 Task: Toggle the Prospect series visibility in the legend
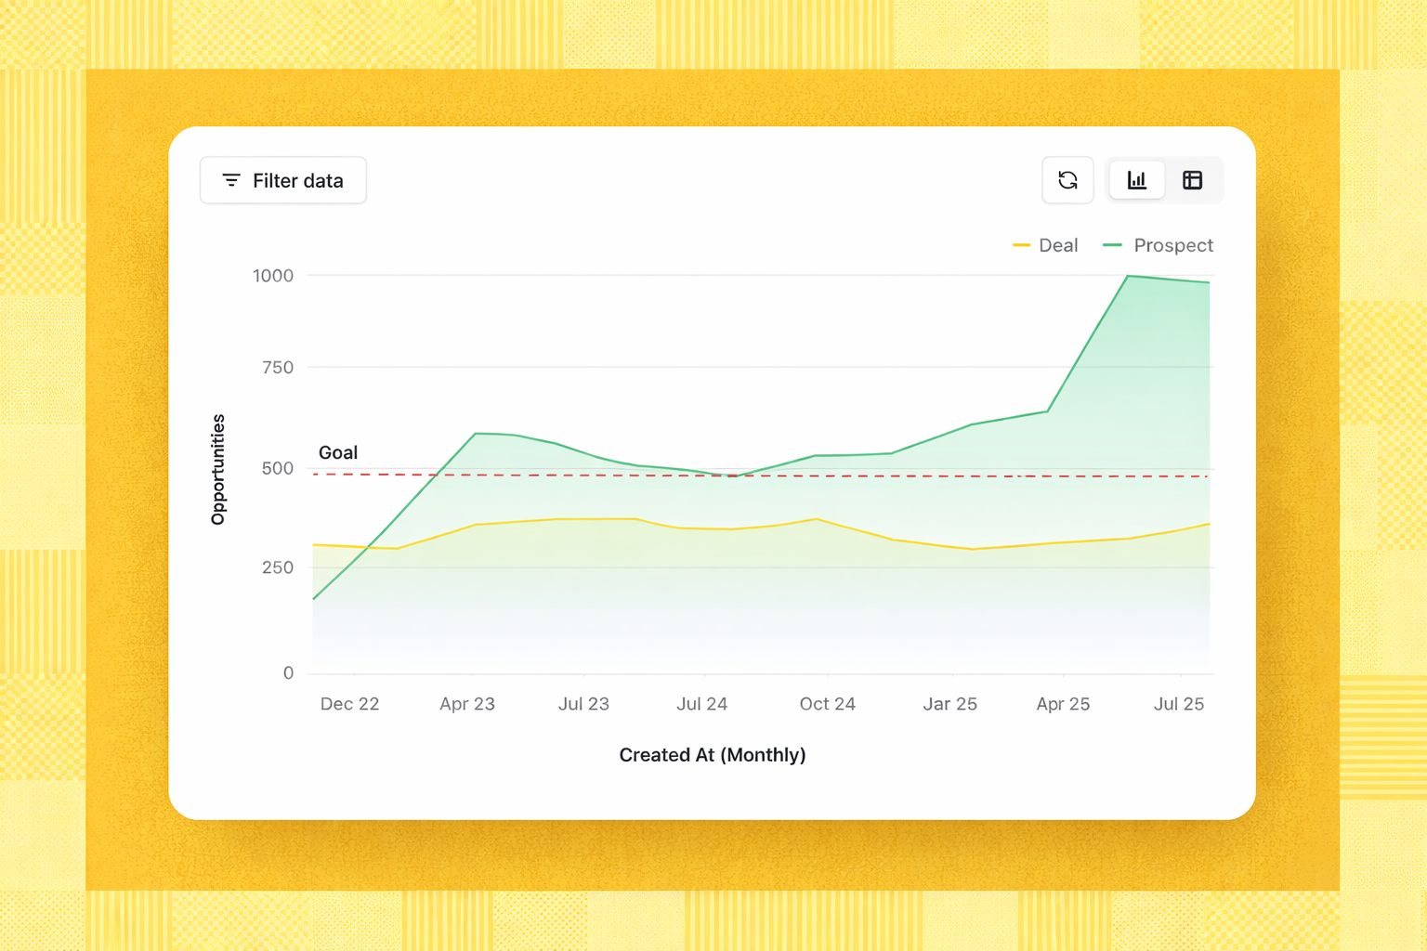(x=1172, y=245)
